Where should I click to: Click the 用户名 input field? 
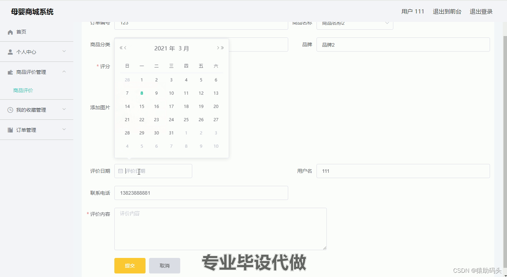(x=403, y=171)
